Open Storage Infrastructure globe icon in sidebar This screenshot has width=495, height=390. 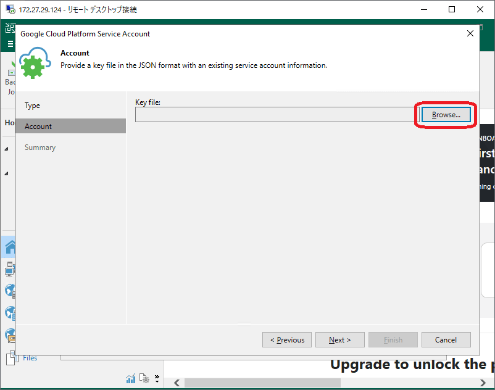point(10,313)
